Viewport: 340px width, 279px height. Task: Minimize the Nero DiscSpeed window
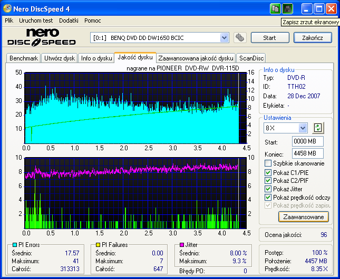point(307,9)
